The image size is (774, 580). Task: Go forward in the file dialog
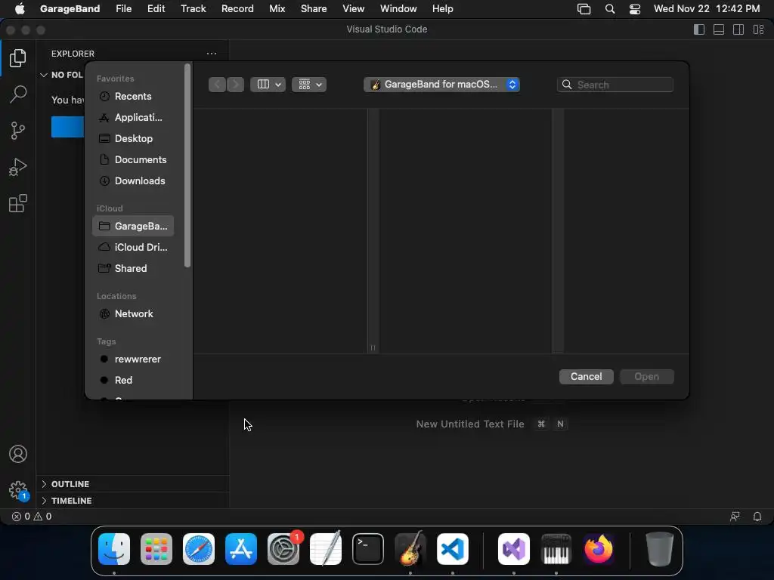pyautogui.click(x=235, y=85)
